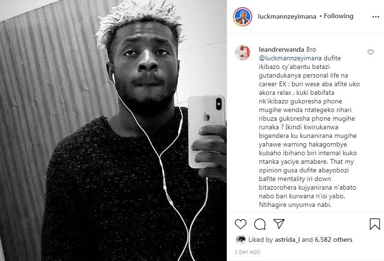Click the iPhone shown in the photo

pyautogui.click(x=206, y=131)
